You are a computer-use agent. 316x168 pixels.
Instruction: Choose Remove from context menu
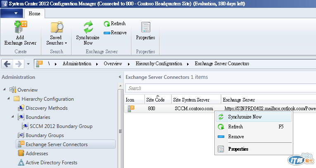(x=254, y=137)
